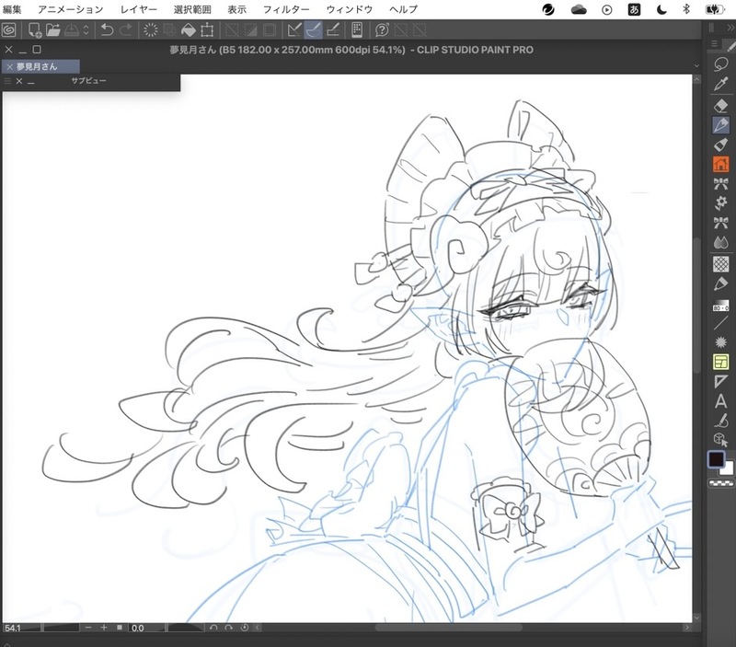Select the Fill paint tube tool
This screenshot has height=647, width=736.
click(x=720, y=284)
